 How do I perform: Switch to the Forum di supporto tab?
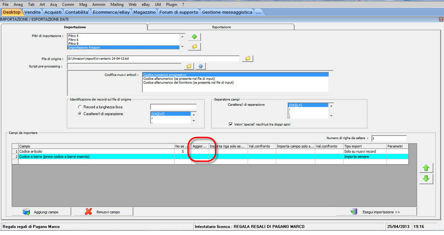pyautogui.click(x=179, y=12)
